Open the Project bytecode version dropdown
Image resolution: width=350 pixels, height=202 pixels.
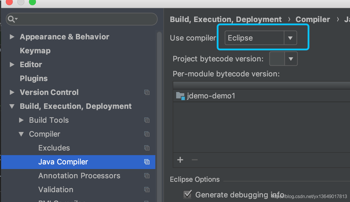[283, 59]
